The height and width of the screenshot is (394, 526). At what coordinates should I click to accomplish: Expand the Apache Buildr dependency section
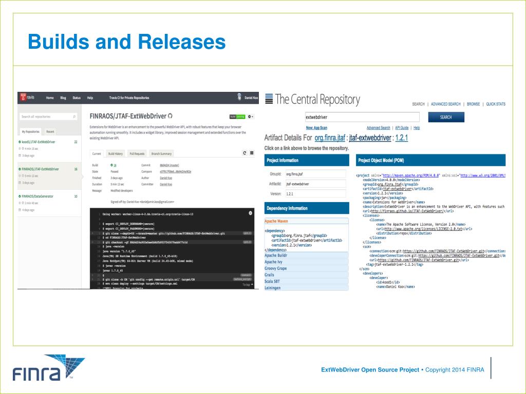tap(306, 255)
